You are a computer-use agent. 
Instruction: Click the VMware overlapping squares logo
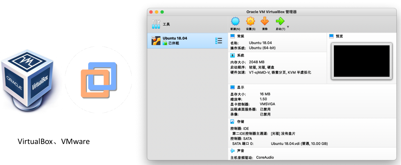click(99, 80)
